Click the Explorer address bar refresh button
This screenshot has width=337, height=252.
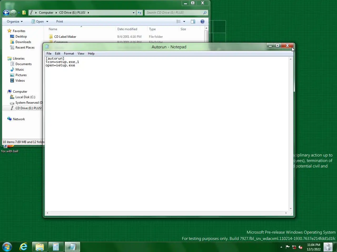click(x=140, y=13)
